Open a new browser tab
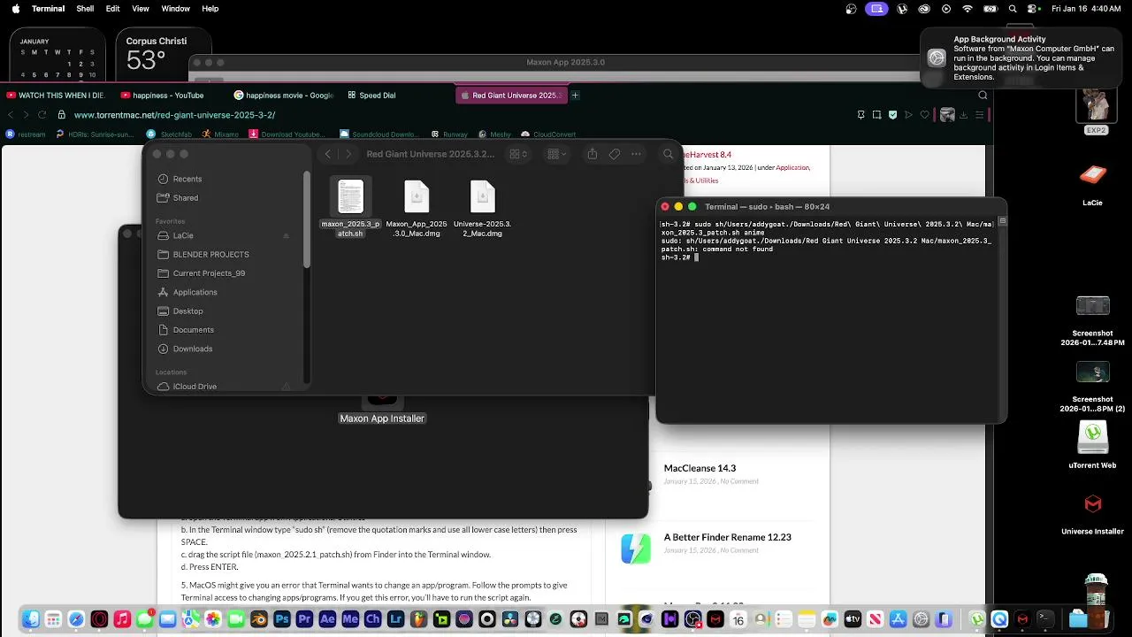 (x=575, y=95)
